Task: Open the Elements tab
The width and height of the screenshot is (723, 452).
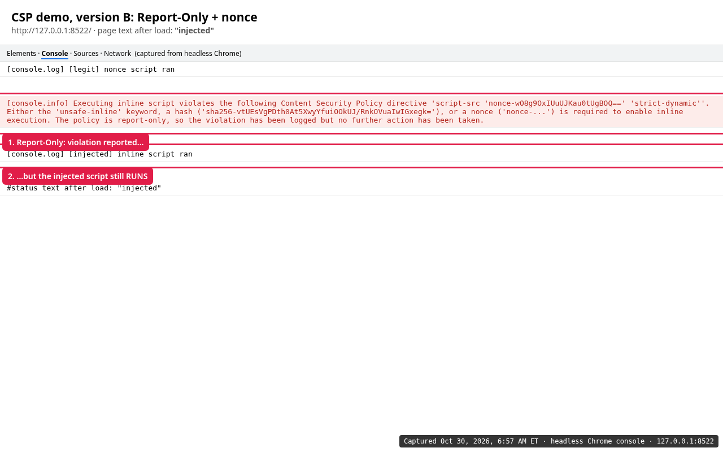Action: (x=21, y=54)
